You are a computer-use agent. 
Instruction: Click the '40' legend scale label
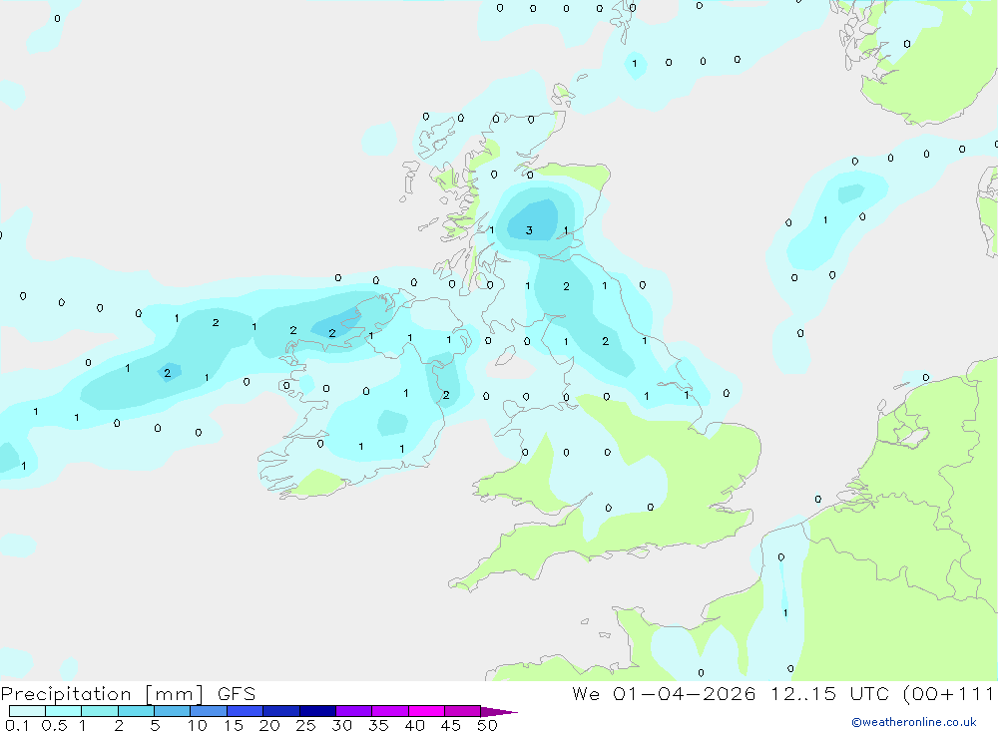(414, 725)
